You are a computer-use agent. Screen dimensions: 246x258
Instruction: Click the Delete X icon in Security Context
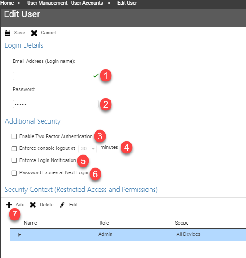coord(33,205)
